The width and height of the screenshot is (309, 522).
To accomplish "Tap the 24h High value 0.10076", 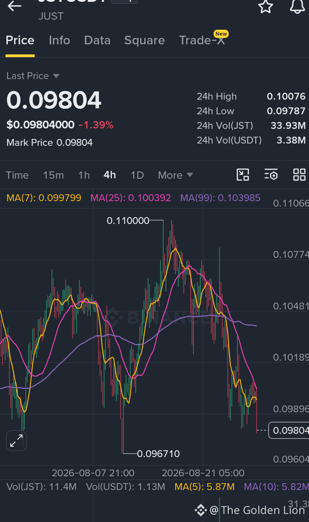I will [x=286, y=96].
